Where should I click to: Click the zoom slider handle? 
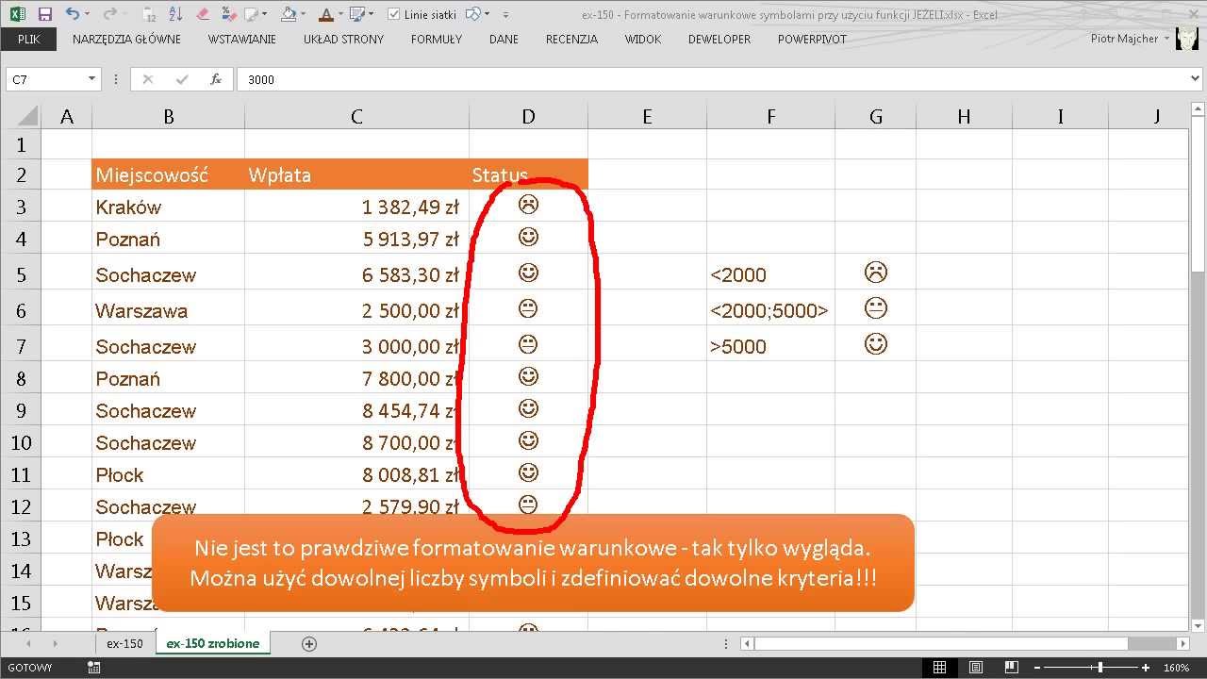(x=1100, y=668)
